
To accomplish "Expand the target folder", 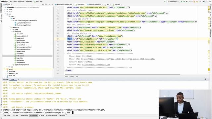I will pyautogui.click(x=5, y=69).
